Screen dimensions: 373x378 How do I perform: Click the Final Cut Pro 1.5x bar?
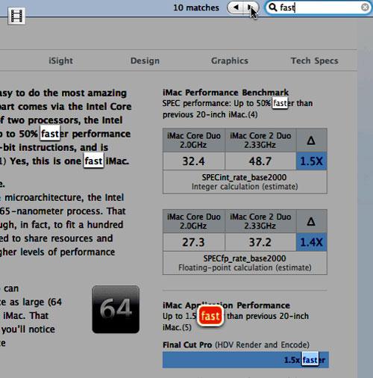click(245, 360)
